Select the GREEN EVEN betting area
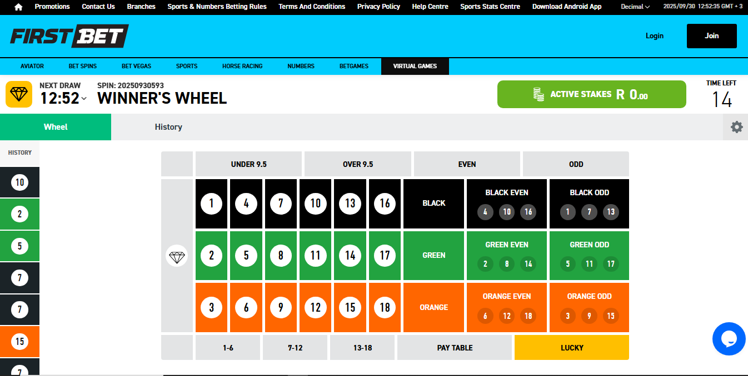The height and width of the screenshot is (376, 748). tap(506, 255)
